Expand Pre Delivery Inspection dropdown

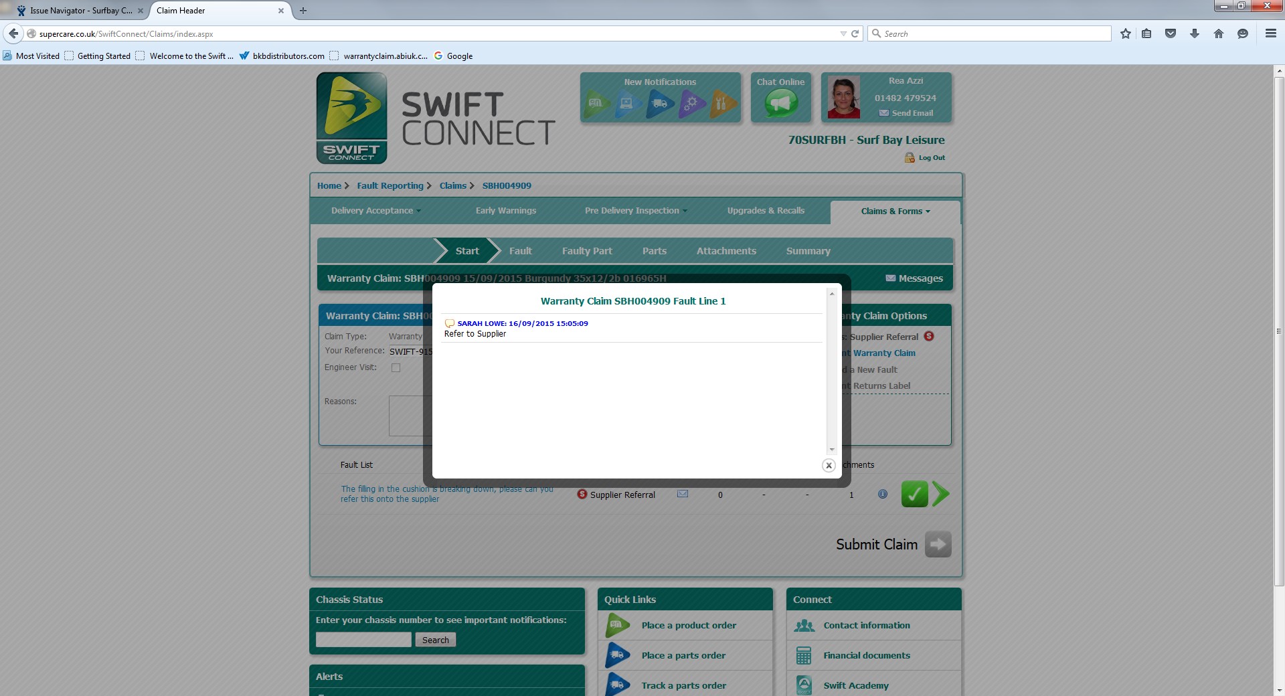tap(636, 211)
